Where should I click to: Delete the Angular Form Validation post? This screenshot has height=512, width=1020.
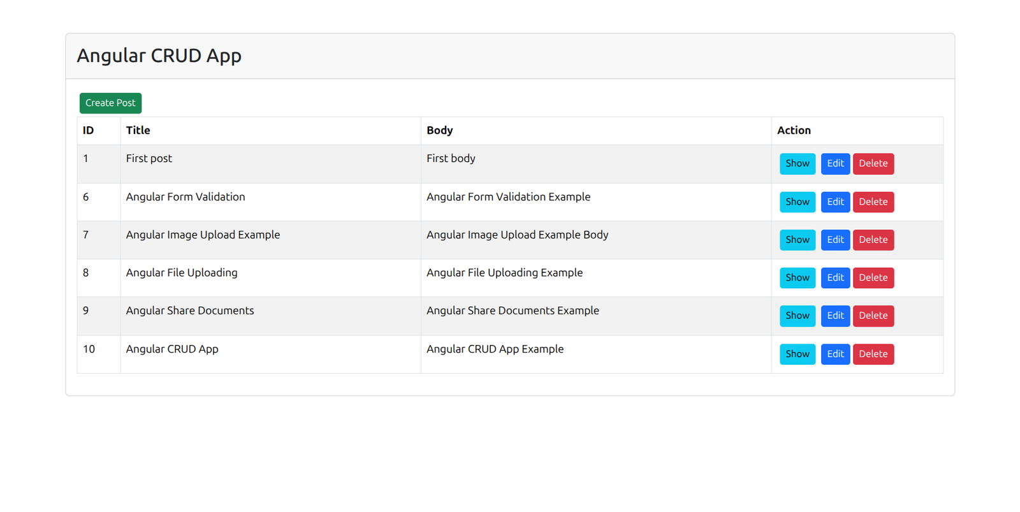tap(873, 202)
